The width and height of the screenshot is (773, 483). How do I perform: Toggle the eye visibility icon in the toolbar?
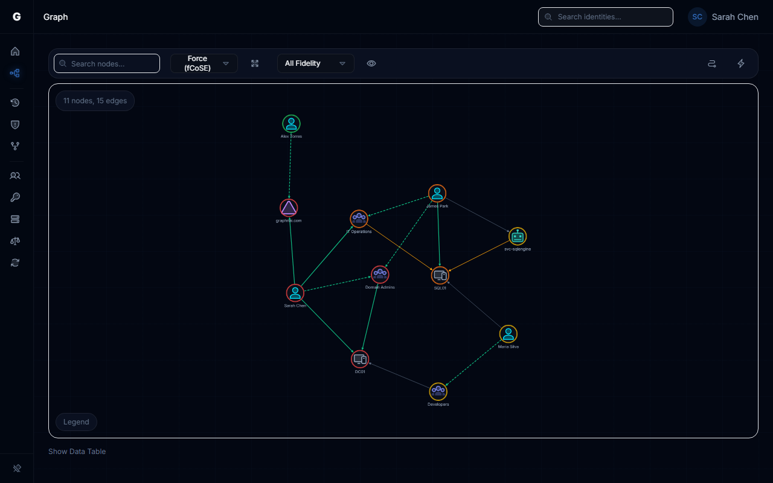pos(371,63)
